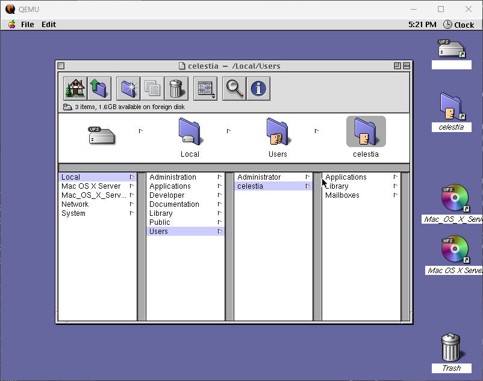483x381 pixels.
Task: Open the Edit menu
Action: click(x=49, y=25)
